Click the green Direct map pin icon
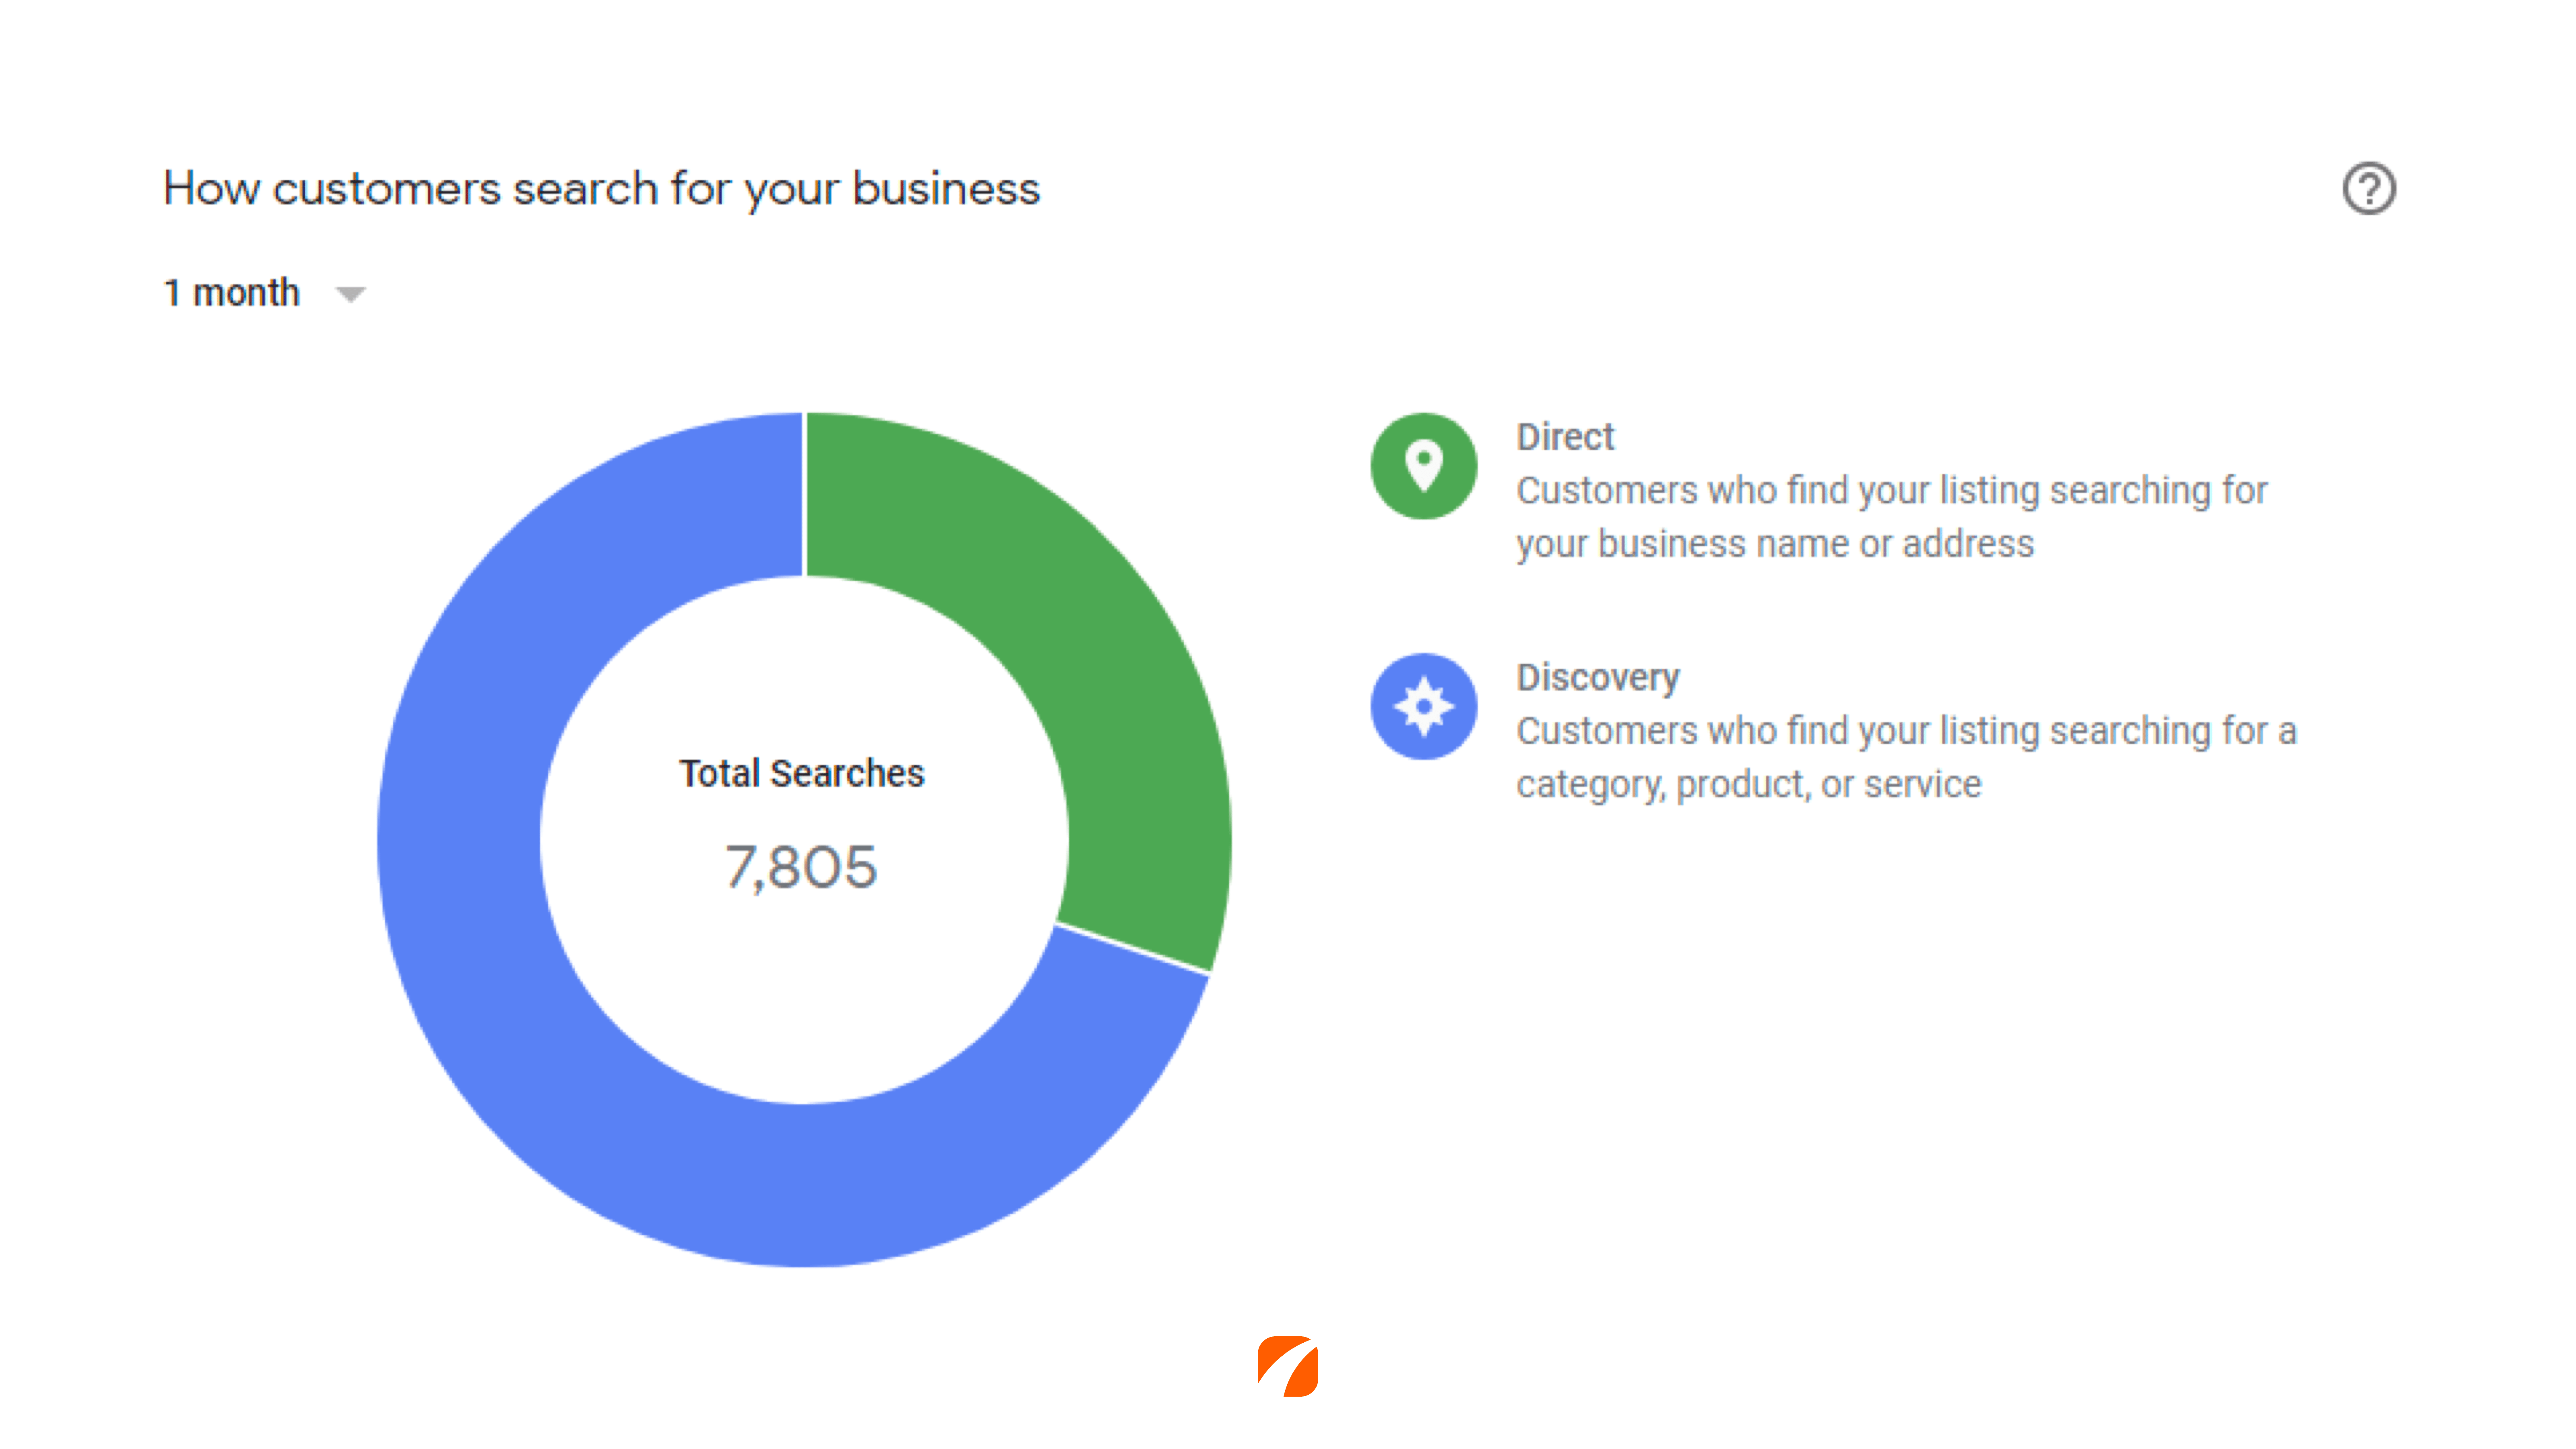This screenshot has height=1449, width=2576. click(x=1423, y=466)
